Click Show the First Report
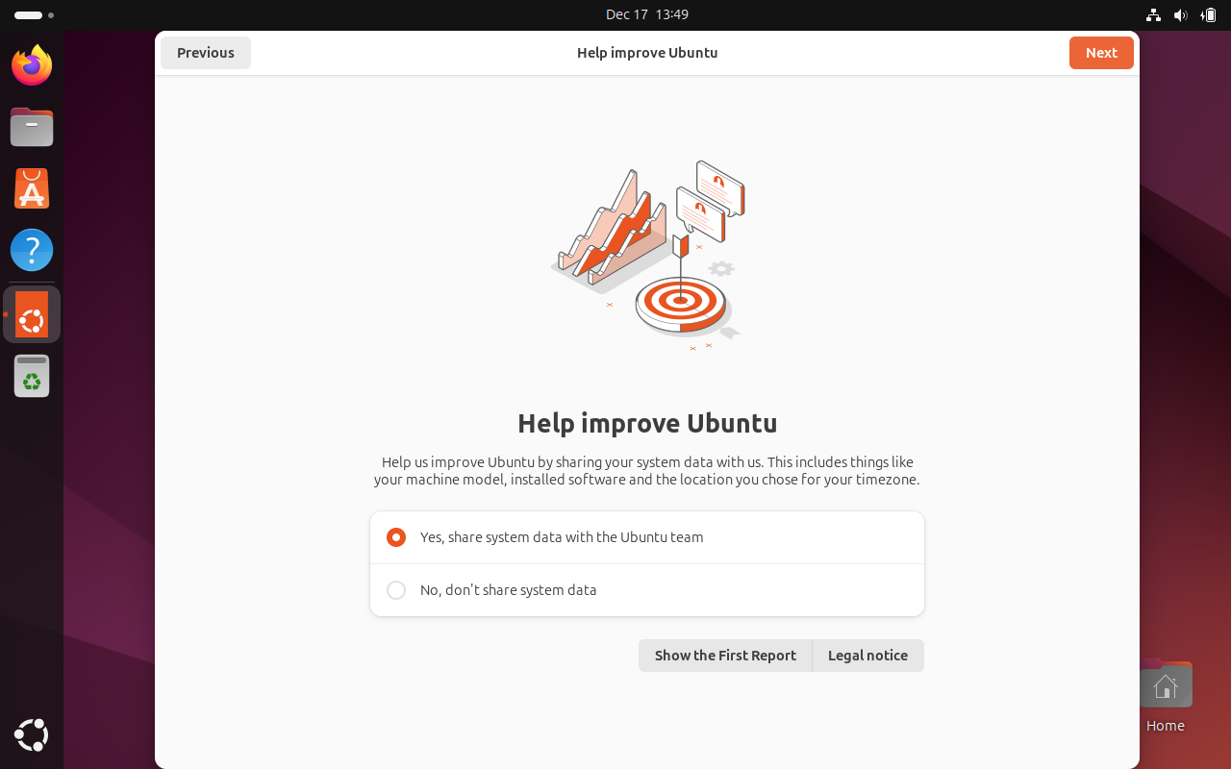This screenshot has width=1231, height=769. click(725, 655)
